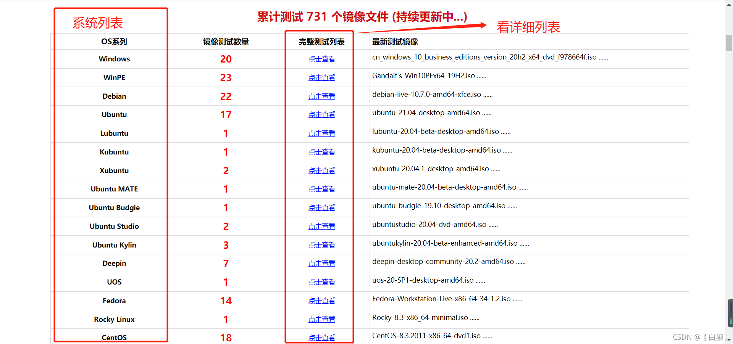Open the full test list link for Ubuntu
Viewport: 733px width, 344px height.
click(321, 114)
